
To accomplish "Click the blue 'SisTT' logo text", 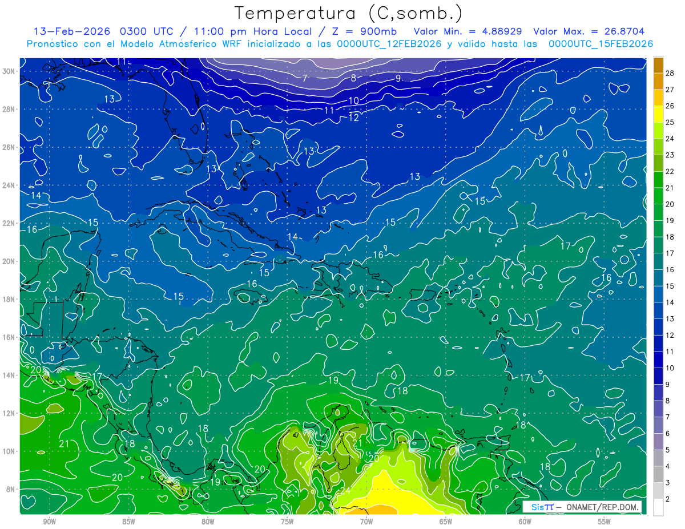I will point(542,507).
